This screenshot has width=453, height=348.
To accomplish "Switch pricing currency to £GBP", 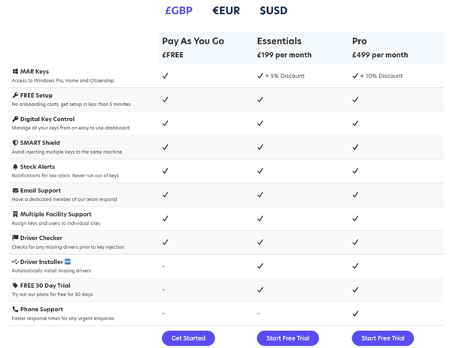I will 178,11.
